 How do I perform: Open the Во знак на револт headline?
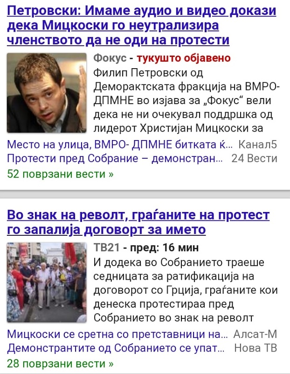138,222
